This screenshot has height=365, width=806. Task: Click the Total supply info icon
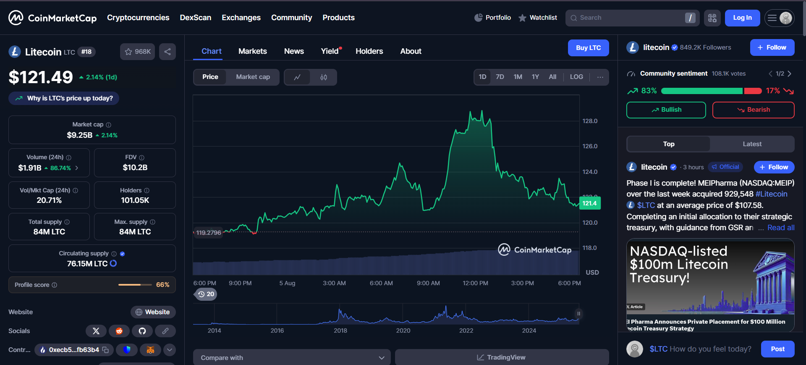click(x=67, y=222)
